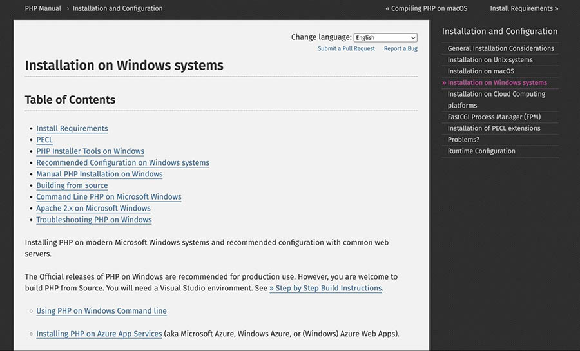
Task: Open Installing PHP on Azure App Services
Action: tap(99, 334)
